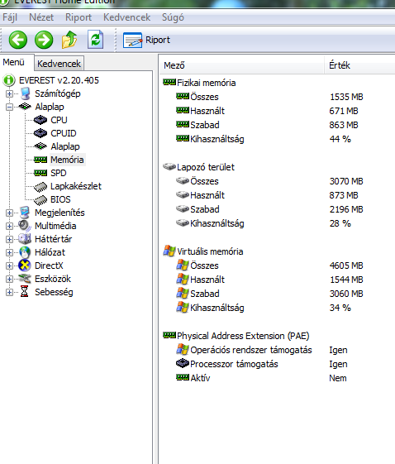Collapse the Alaplap tree node
Viewport: 395px width, 464px height.
click(x=9, y=107)
